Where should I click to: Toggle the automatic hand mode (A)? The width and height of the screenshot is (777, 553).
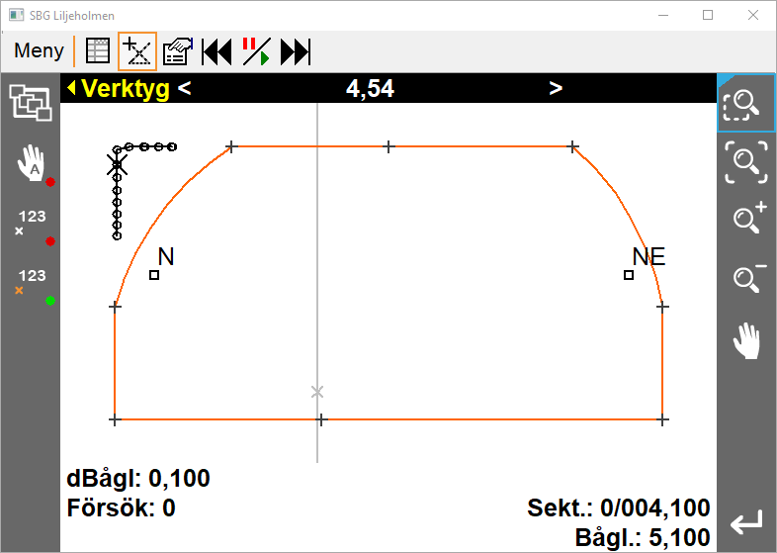point(30,164)
